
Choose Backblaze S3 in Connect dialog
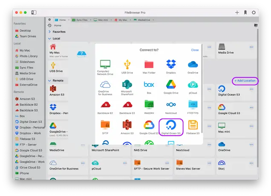tap(127, 108)
